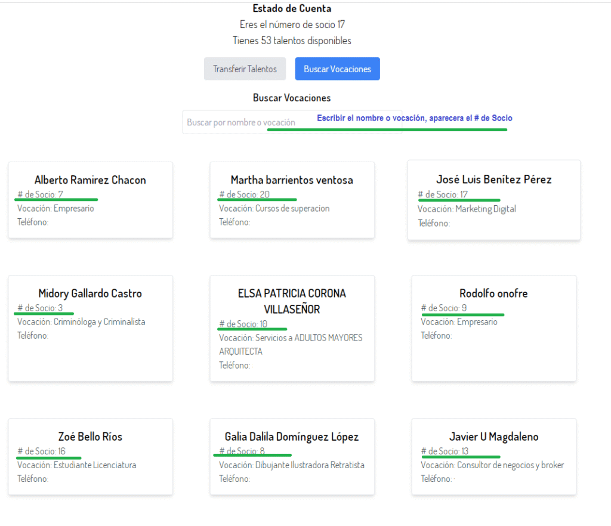Click 'Vocación: Estudiante Licenciatura' text
Image resolution: width=611 pixels, height=526 pixels.
pos(76,465)
